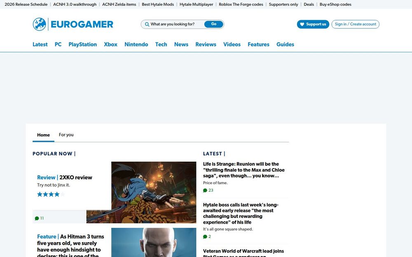412x257 pixels.
Task: Open the Xbox section
Action: click(110, 44)
